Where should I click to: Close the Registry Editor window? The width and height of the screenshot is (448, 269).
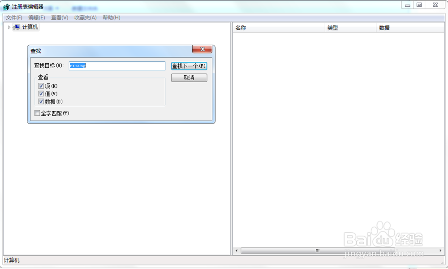(x=435, y=5)
